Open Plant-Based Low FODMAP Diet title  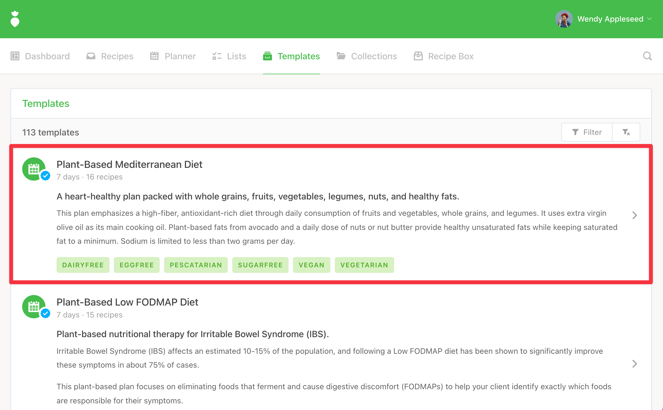(127, 302)
